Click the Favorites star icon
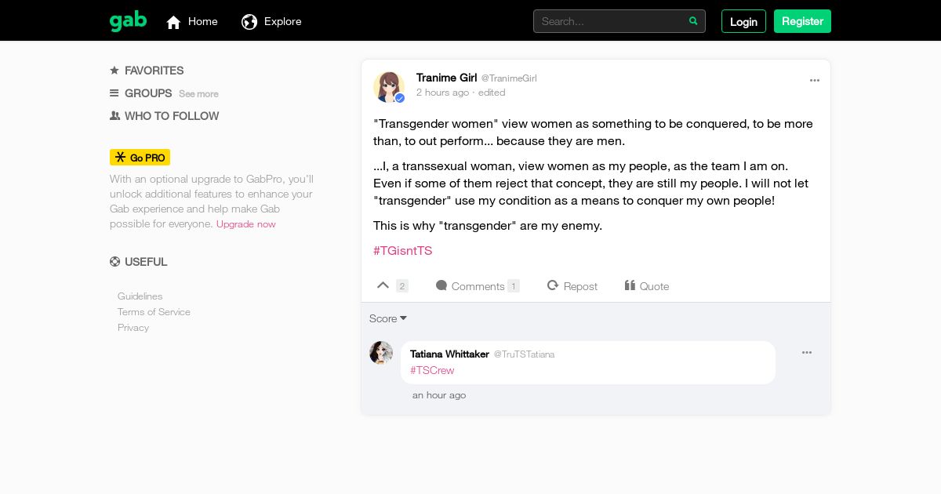 (x=114, y=71)
